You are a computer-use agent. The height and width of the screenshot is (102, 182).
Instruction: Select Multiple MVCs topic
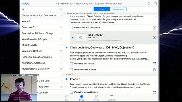[x=42, y=45]
